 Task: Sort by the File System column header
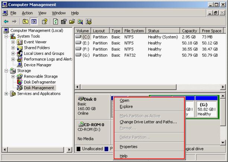point(134,31)
